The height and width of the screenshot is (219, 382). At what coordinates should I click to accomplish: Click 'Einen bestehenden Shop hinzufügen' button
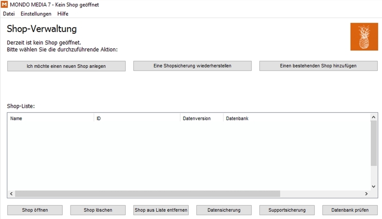318,66
